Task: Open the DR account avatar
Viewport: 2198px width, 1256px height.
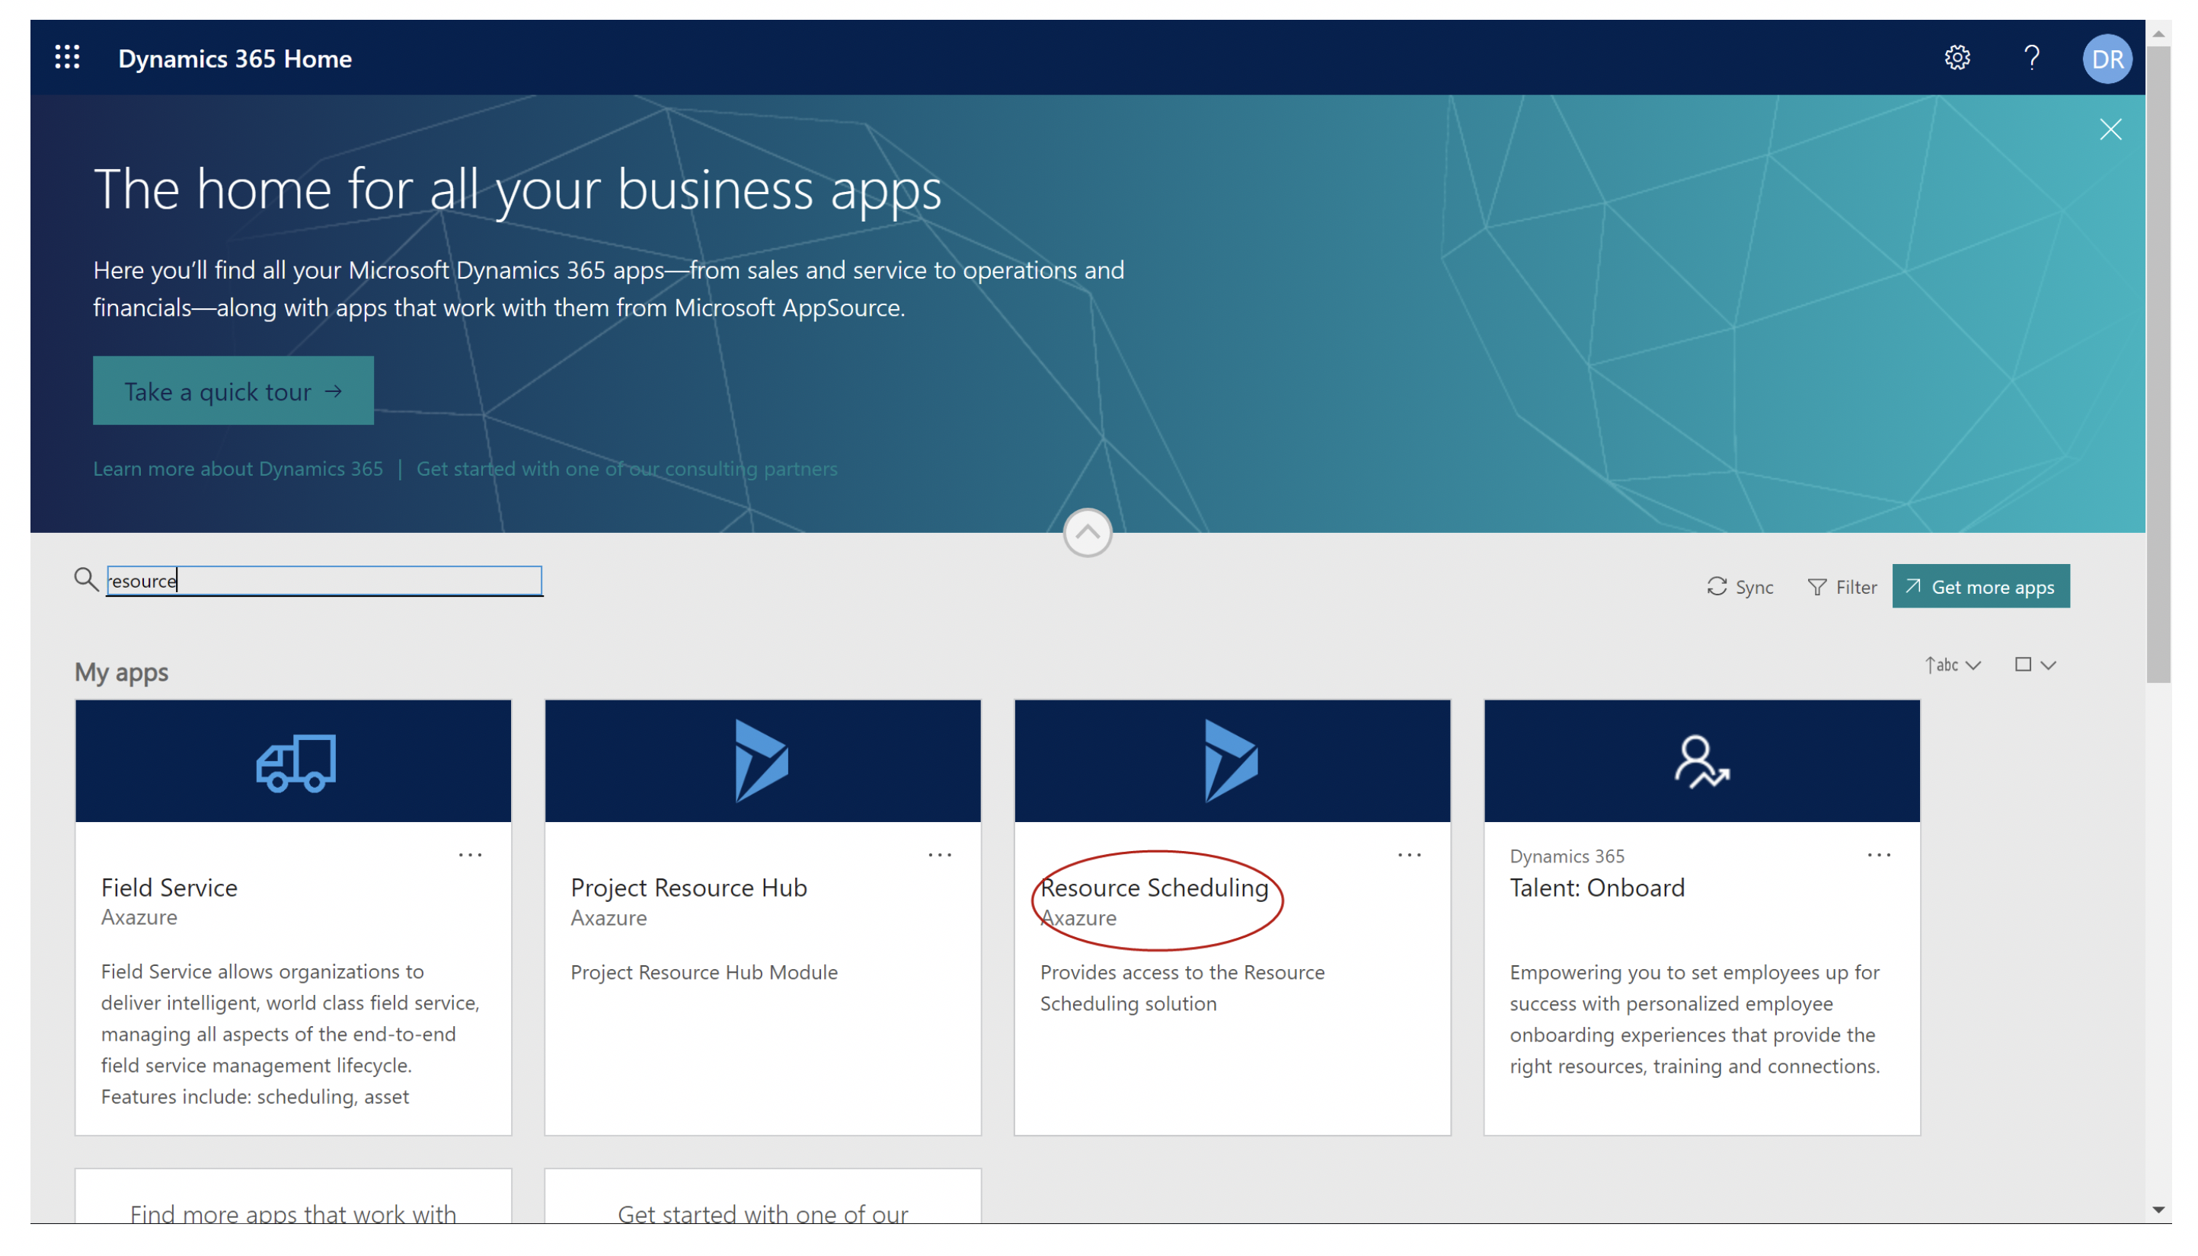Action: click(x=2107, y=59)
